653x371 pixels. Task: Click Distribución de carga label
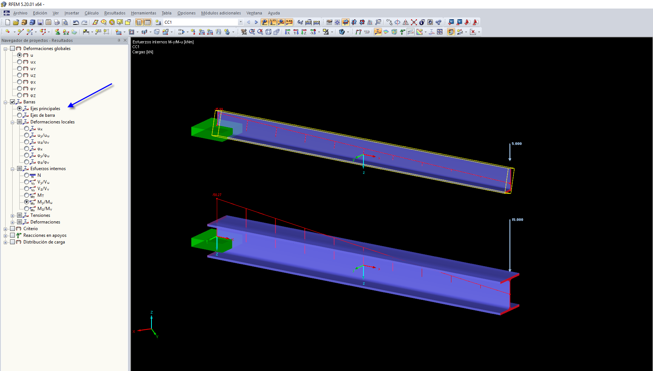(x=44, y=242)
